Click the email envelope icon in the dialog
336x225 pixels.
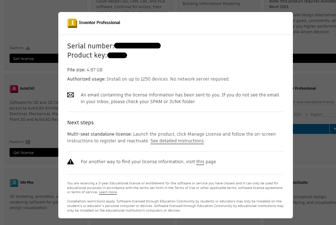(x=71, y=95)
